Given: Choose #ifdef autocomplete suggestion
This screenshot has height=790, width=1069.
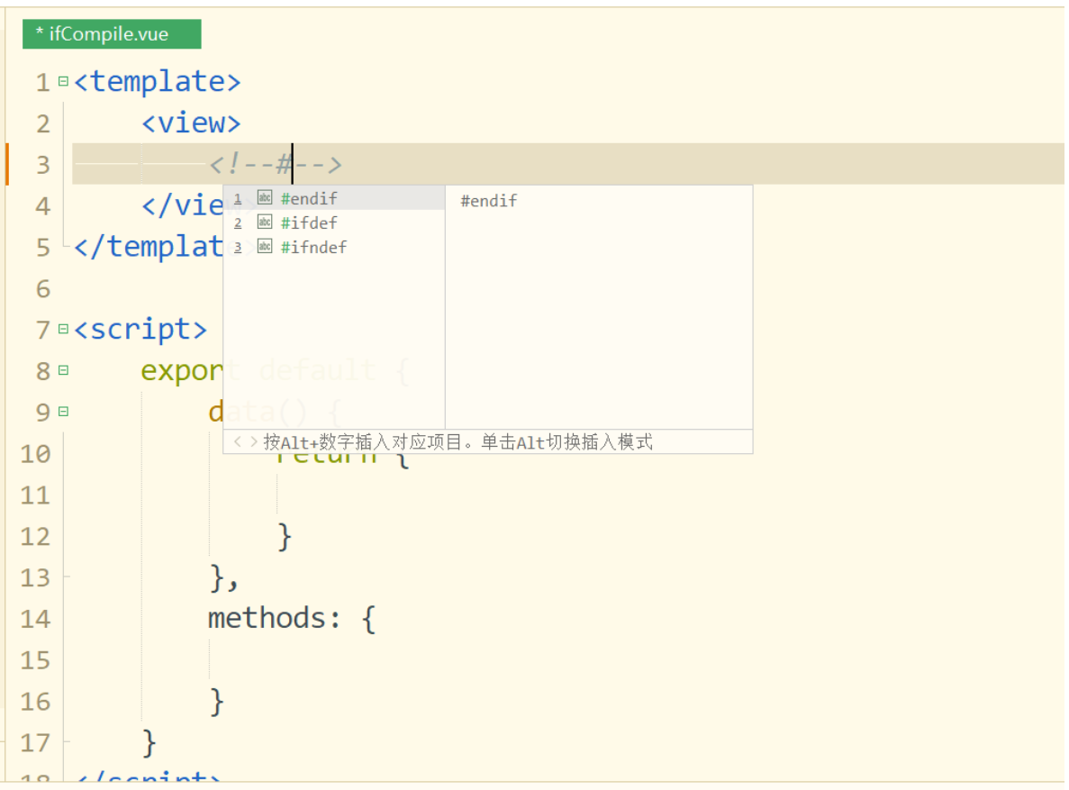Looking at the screenshot, I should click(334, 223).
